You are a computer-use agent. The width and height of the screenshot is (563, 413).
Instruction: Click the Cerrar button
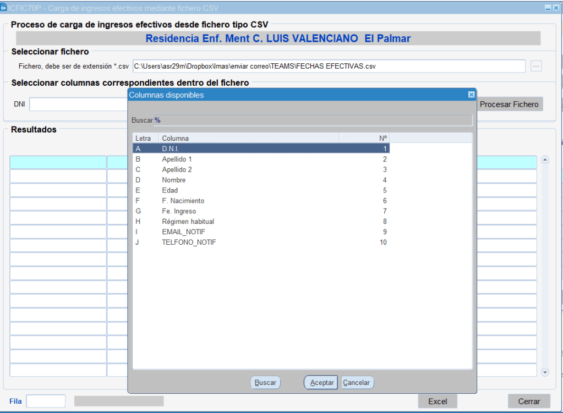(529, 401)
